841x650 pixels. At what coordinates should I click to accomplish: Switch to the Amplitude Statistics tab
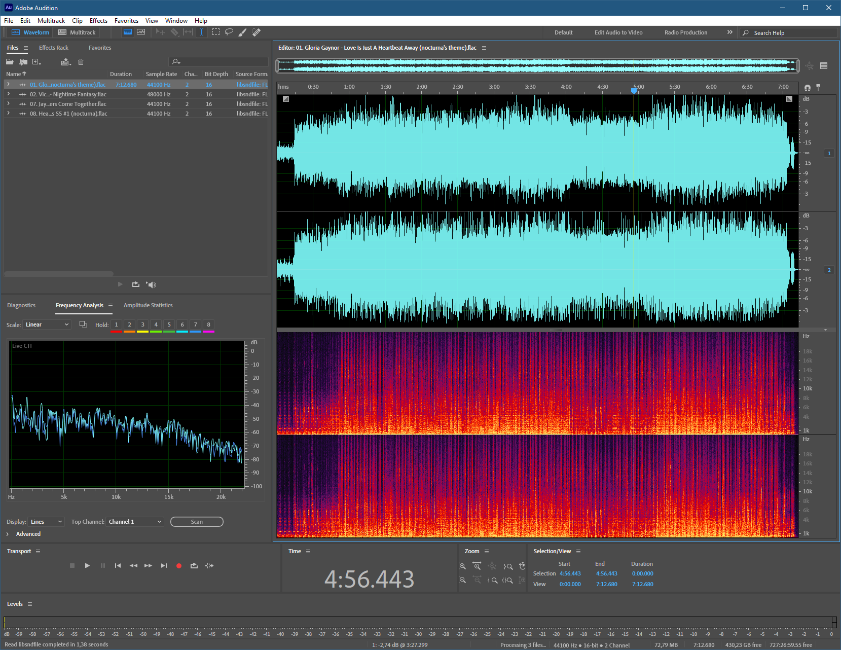[x=148, y=305]
